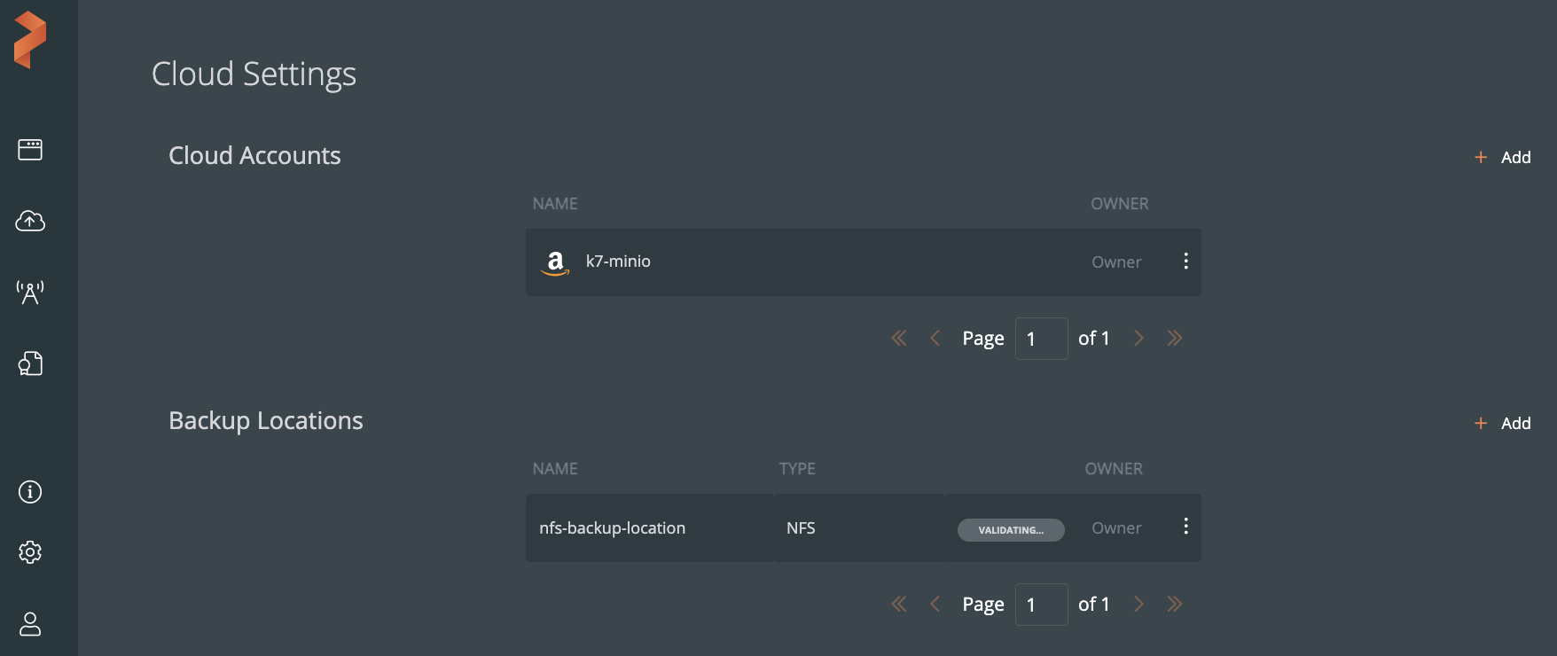Open the k7-minio three-dot options menu
The image size is (1557, 656).
pos(1185,262)
